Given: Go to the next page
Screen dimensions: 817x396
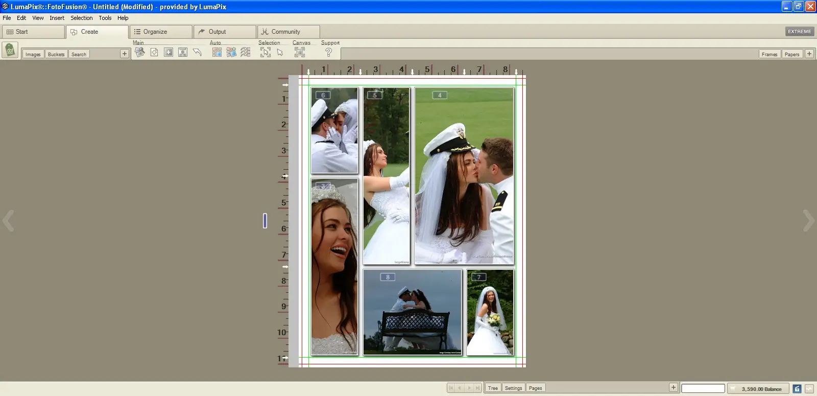Looking at the screenshot, I should (x=469, y=388).
